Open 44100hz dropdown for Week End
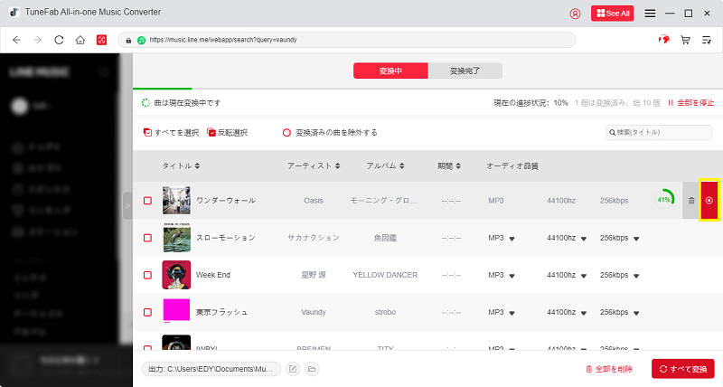 point(567,276)
